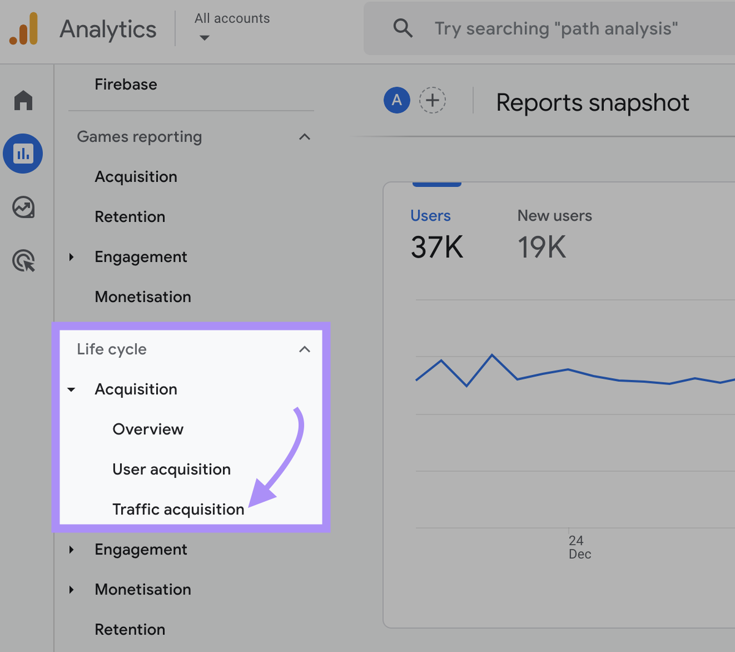Open Advertising icon in left rail

point(23,261)
